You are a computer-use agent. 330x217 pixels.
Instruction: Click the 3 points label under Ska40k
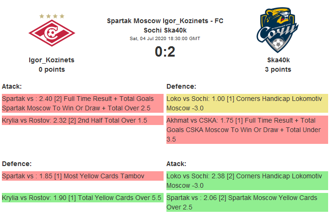click(x=278, y=69)
